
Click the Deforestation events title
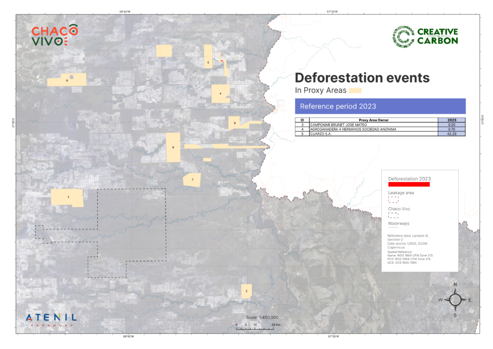[362, 78]
